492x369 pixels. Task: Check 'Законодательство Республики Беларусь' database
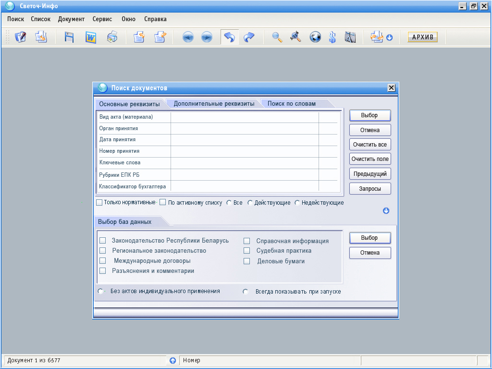[102, 241]
